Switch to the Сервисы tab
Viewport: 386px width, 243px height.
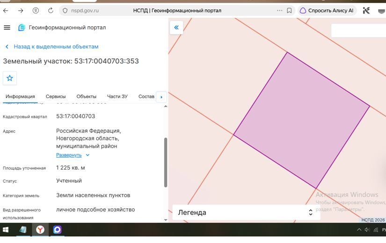pyautogui.click(x=56, y=96)
